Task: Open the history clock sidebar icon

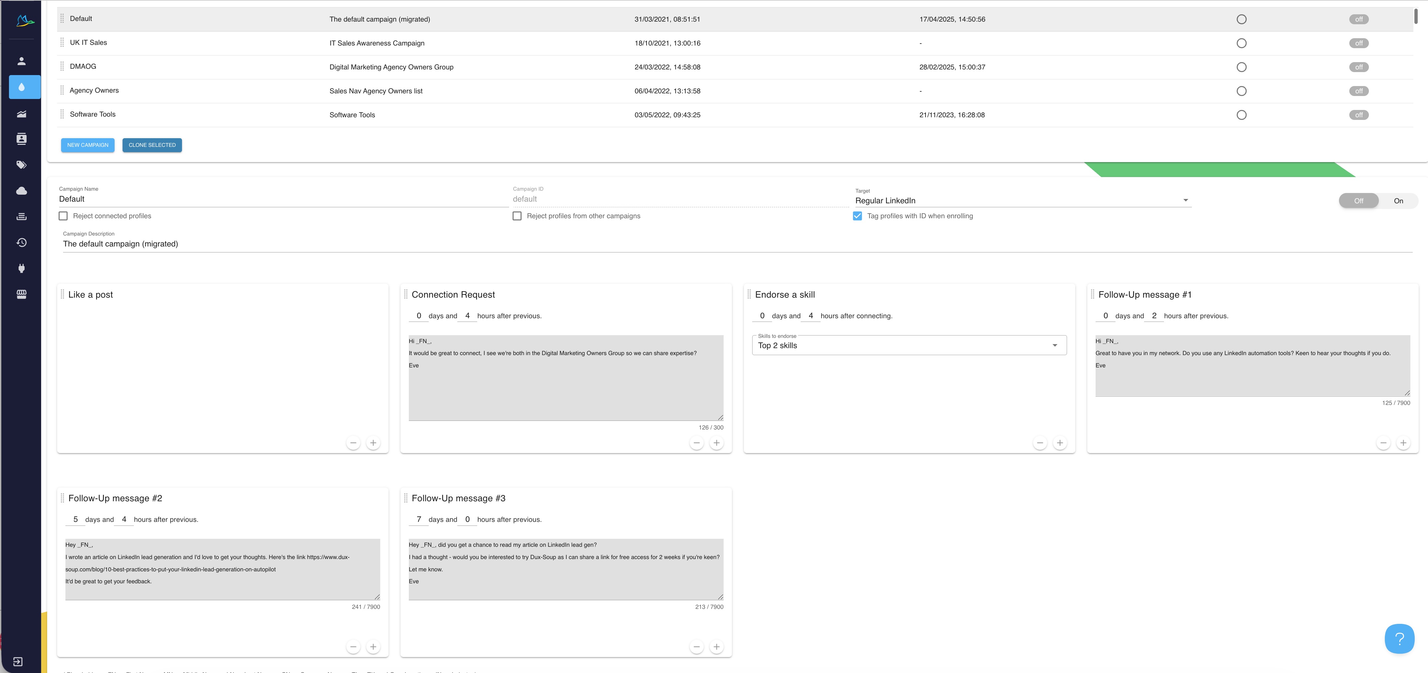Action: pyautogui.click(x=22, y=242)
